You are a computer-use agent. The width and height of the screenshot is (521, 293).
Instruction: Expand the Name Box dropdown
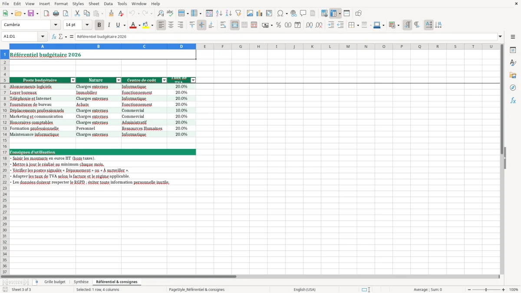tap(43, 36)
